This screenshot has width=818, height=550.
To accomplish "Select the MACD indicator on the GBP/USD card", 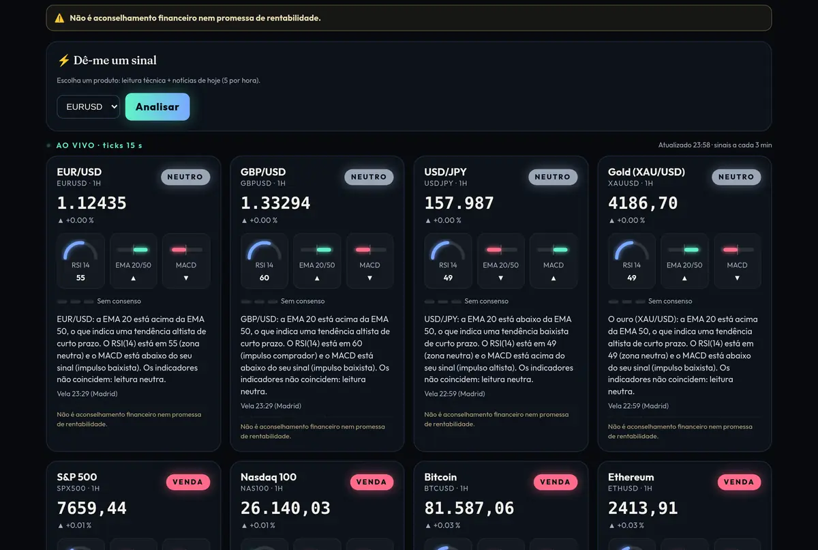I will [369, 261].
